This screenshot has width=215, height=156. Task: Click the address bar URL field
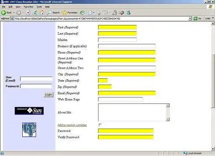click(102, 18)
